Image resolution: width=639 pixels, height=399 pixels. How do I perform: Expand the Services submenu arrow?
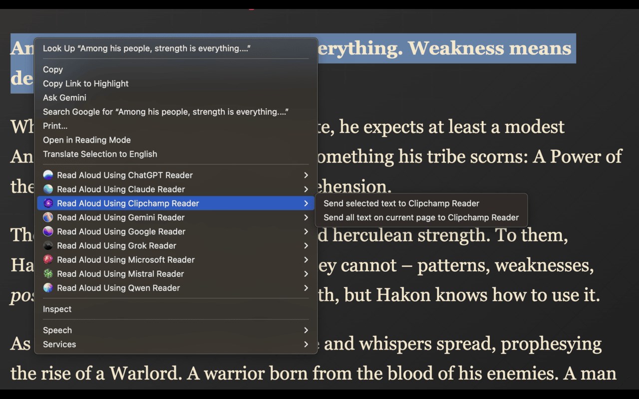coord(306,344)
